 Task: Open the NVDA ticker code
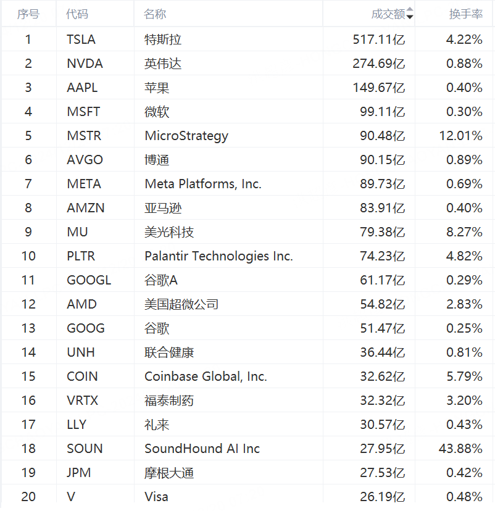[x=85, y=64]
